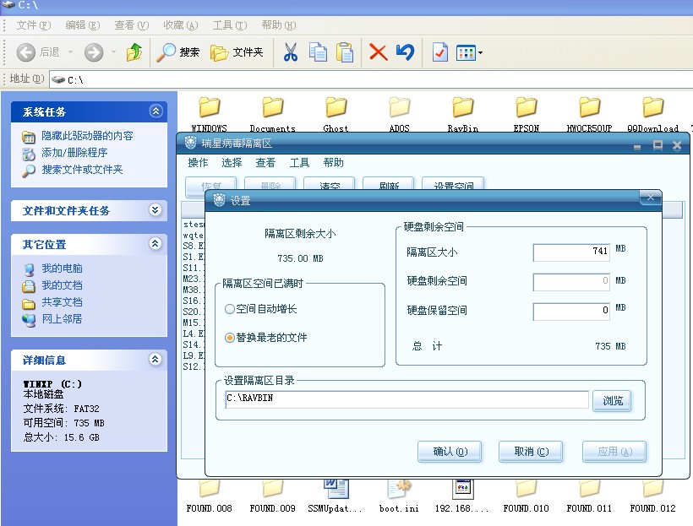This screenshot has width=693, height=526.
Task: Open 我的电脑 from other places
Action: click(x=62, y=268)
